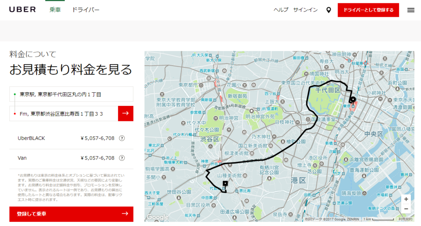Click 港区 label on map
The height and width of the screenshot is (226, 421).
[298, 180]
